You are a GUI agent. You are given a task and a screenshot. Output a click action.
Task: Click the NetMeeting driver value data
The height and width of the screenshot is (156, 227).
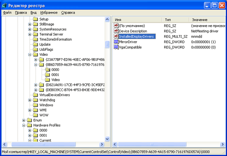pos(205,31)
